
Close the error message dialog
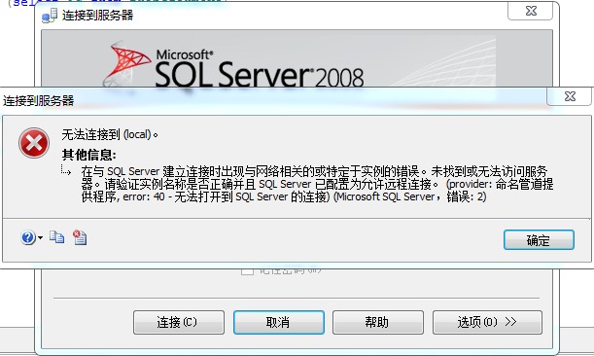coord(569,96)
